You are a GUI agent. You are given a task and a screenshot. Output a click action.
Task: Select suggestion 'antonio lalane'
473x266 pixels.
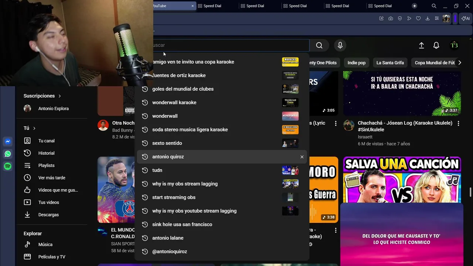223,238
